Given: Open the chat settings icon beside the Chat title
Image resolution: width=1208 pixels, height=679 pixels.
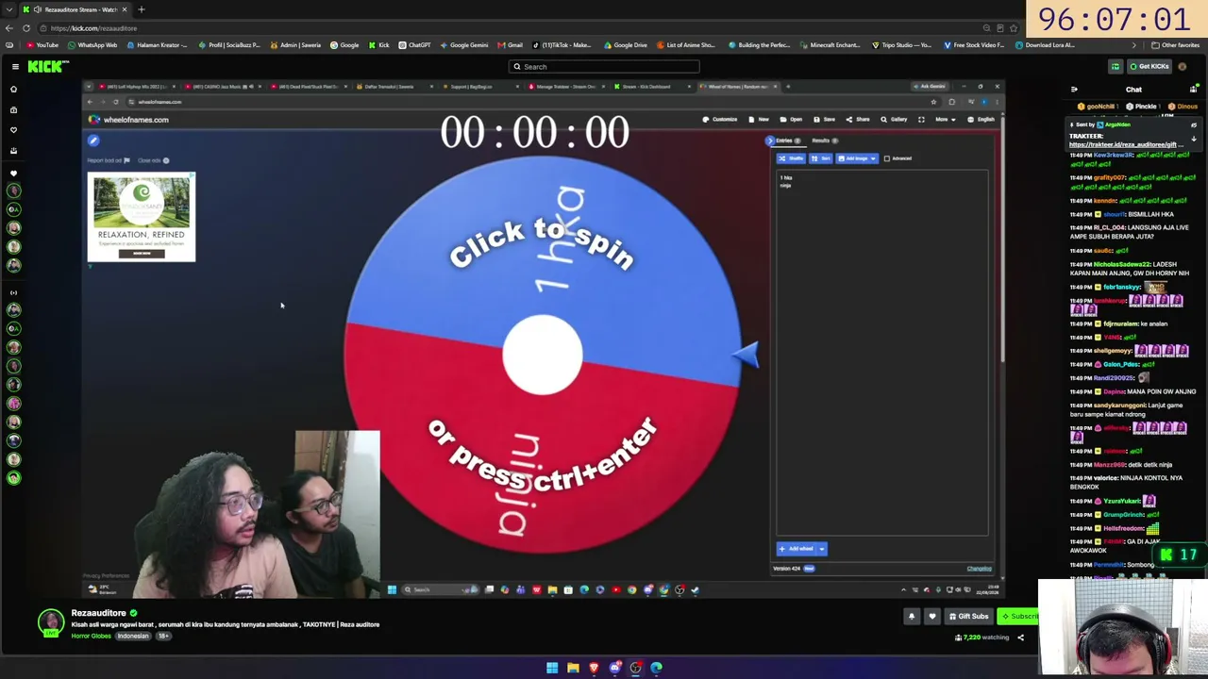Looking at the screenshot, I should 1193,90.
